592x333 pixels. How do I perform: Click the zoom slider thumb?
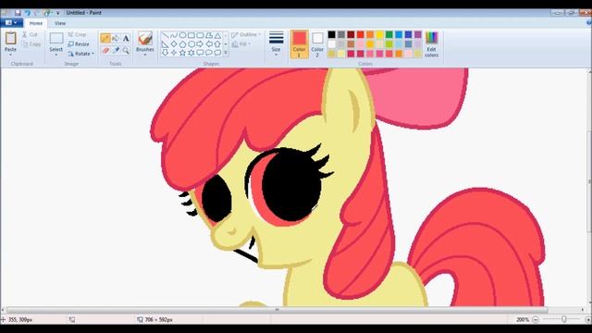(563, 319)
